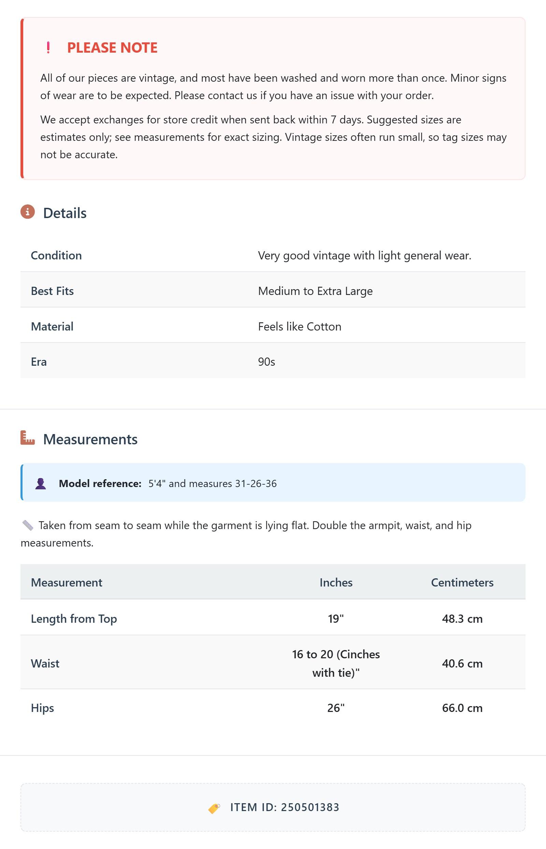Click the Measurements ruler icon
546x849 pixels.
(x=28, y=438)
